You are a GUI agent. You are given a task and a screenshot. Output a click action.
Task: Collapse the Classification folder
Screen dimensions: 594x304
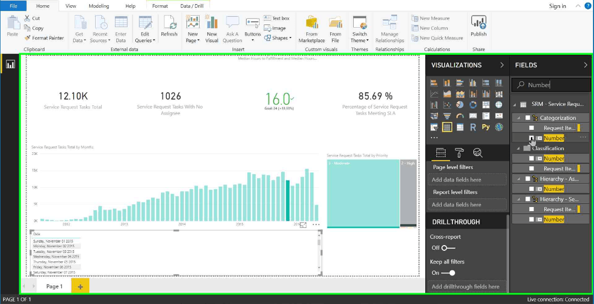(x=519, y=149)
